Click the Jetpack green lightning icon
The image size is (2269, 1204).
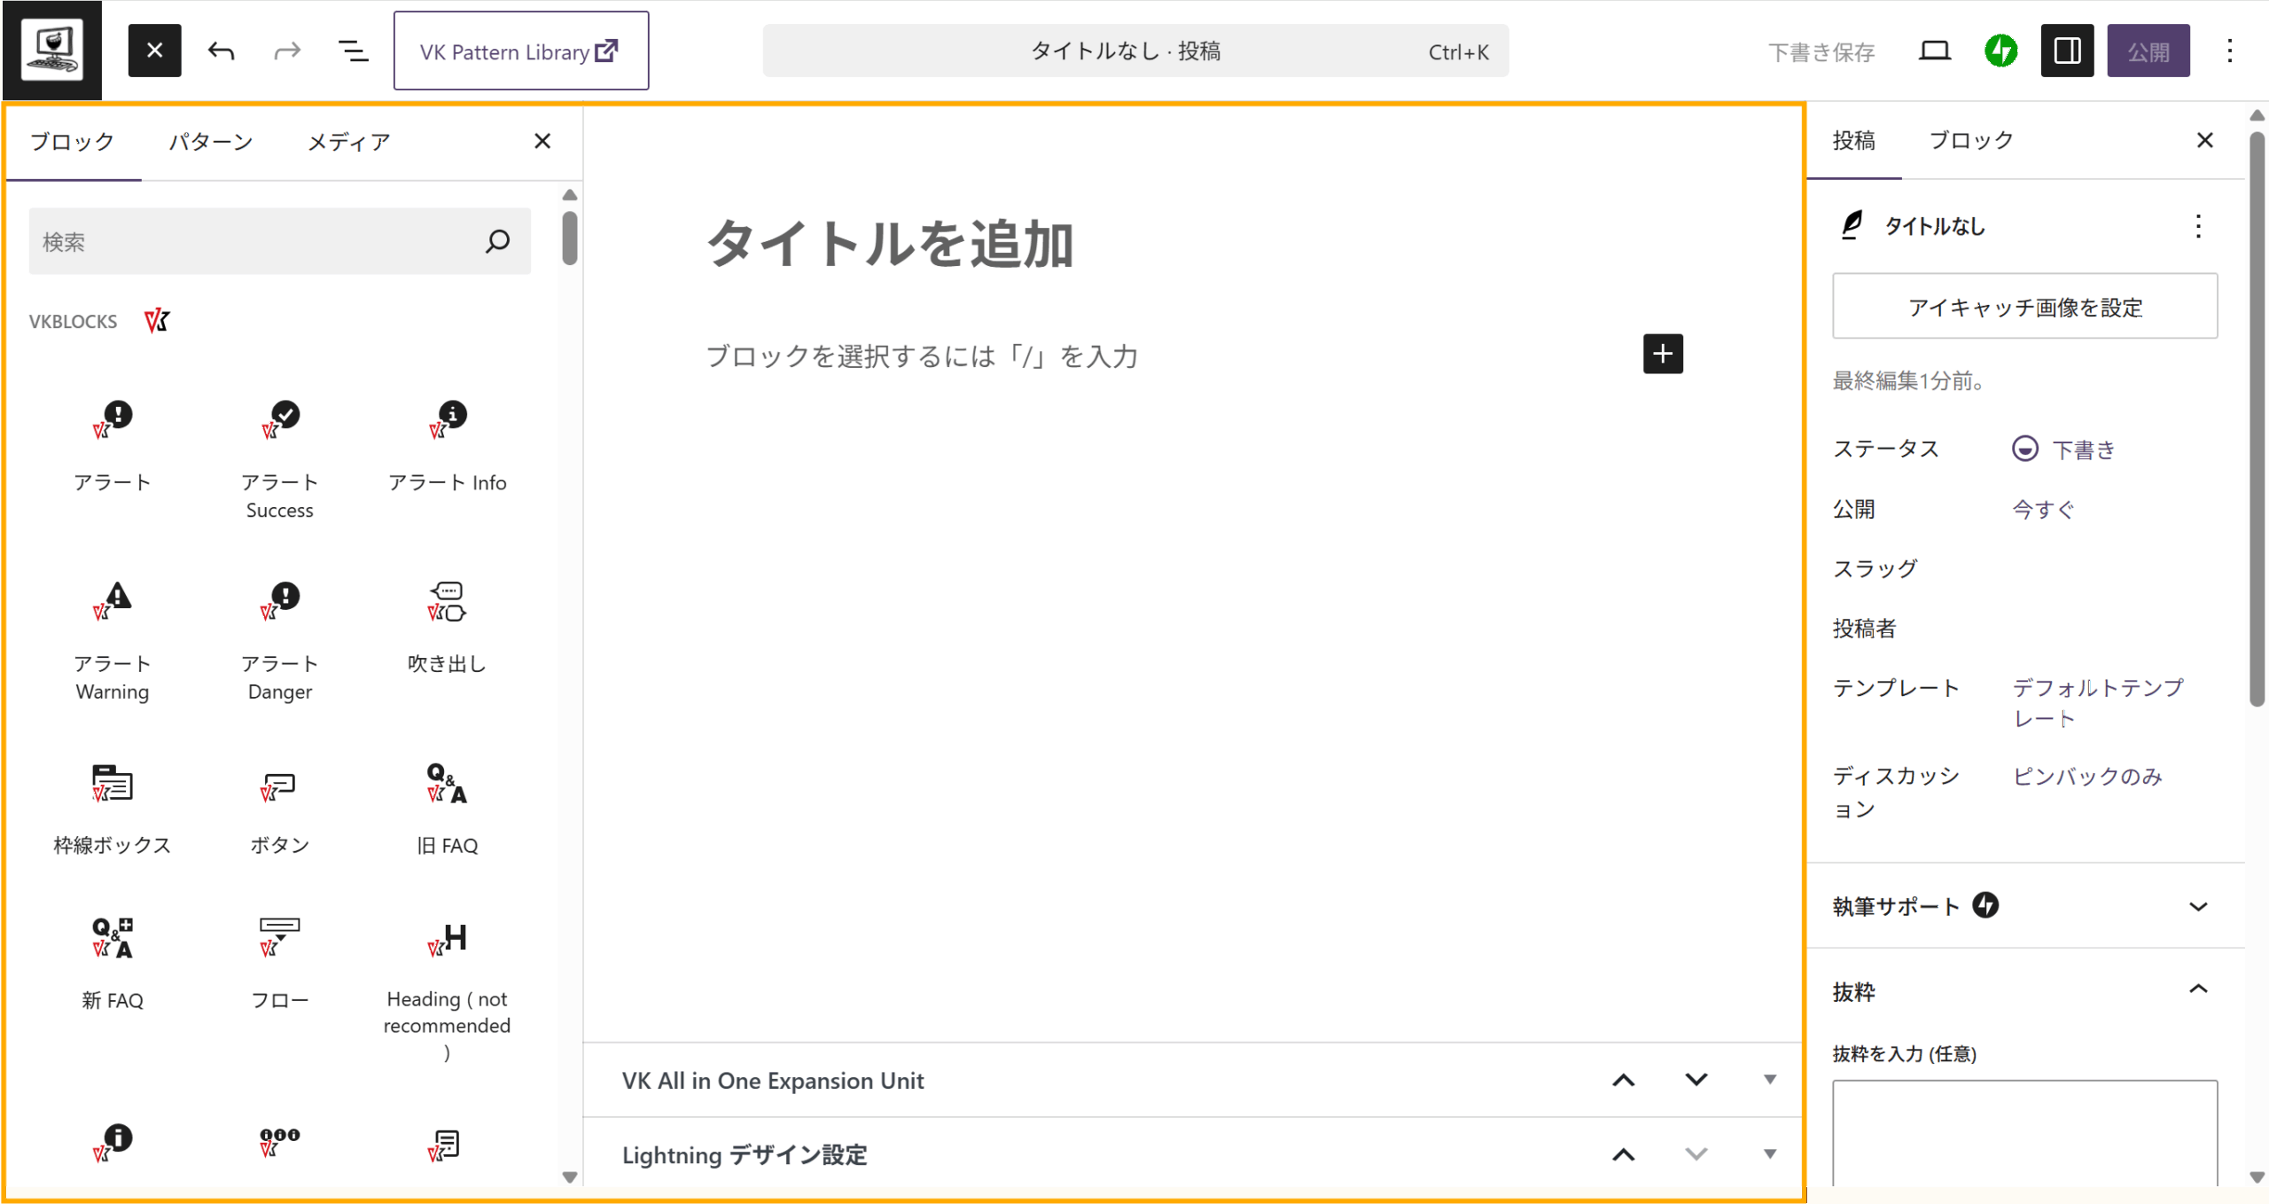pos(2000,51)
